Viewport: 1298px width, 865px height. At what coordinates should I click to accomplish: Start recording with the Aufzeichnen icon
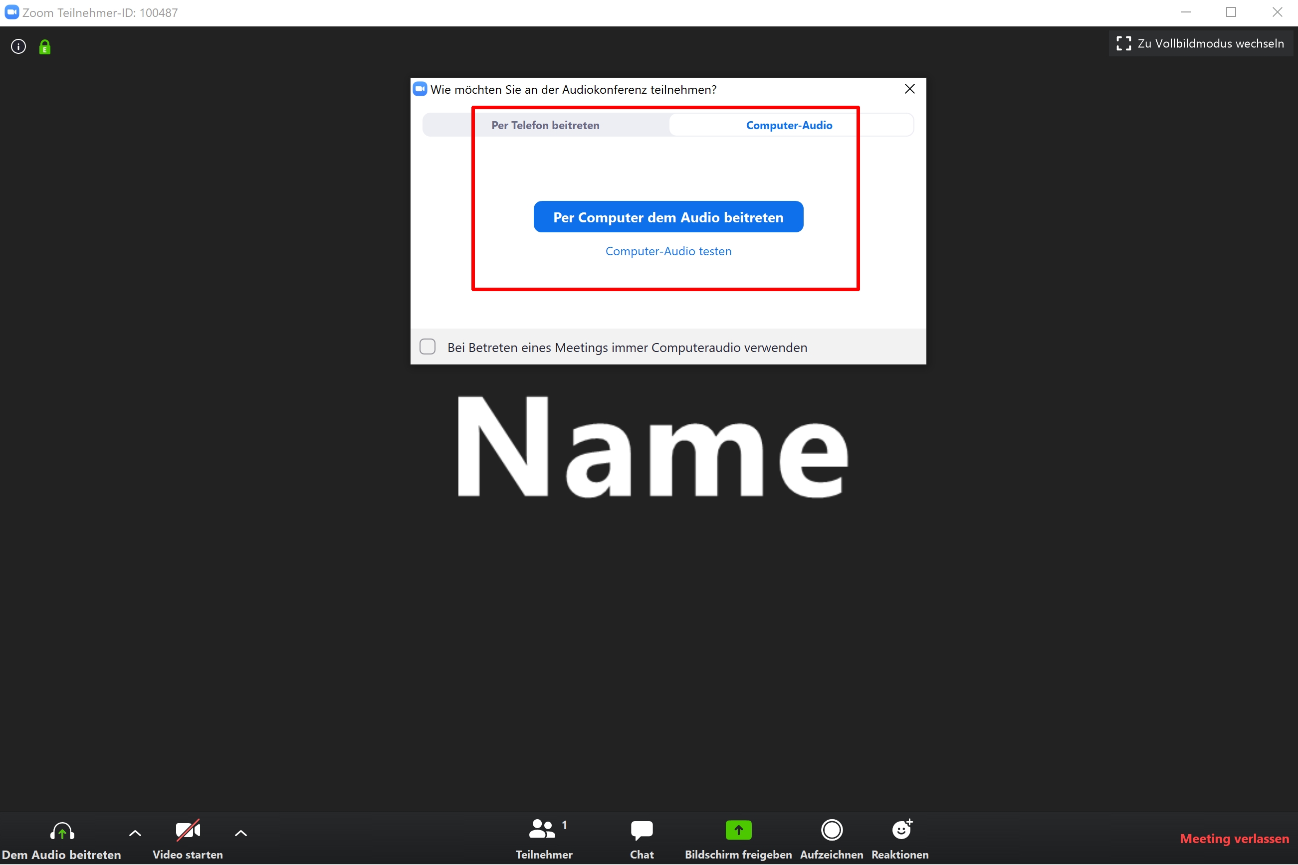(x=831, y=831)
